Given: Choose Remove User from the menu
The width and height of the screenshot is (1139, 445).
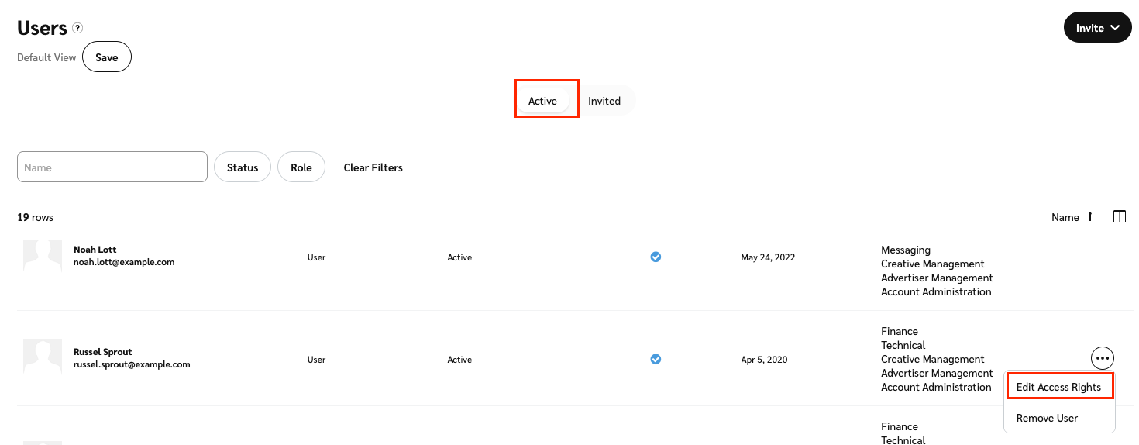Looking at the screenshot, I should click(x=1047, y=418).
